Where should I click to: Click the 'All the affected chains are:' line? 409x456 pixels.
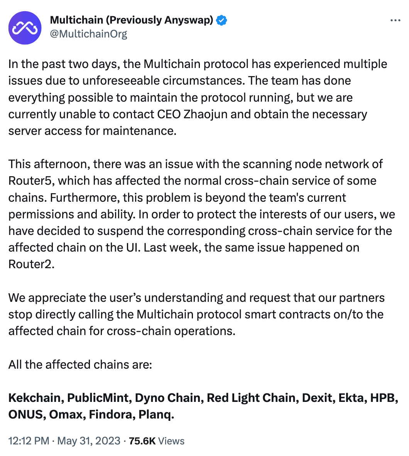click(80, 364)
